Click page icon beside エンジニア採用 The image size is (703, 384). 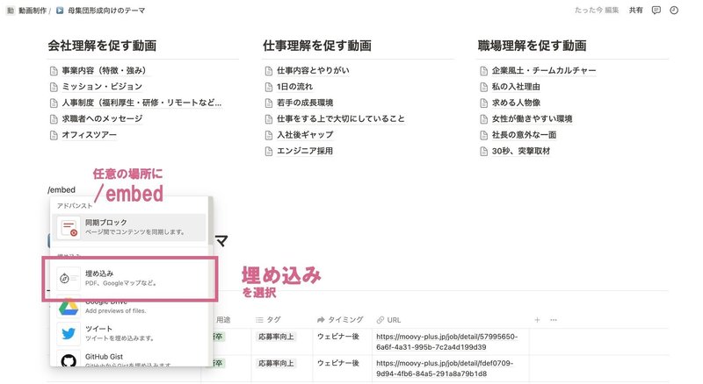tap(269, 152)
